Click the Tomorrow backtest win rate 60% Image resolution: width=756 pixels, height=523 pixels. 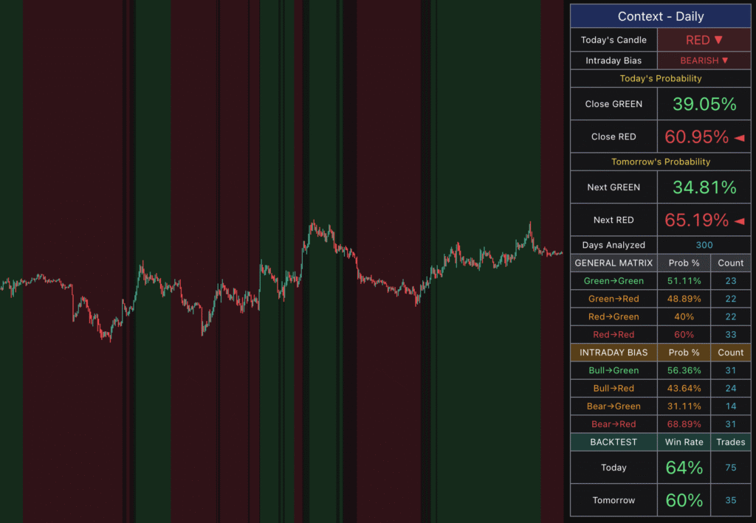coord(684,500)
